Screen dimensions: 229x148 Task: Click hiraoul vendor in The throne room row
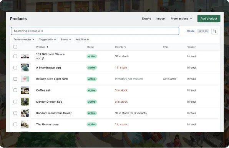[x=192, y=124]
